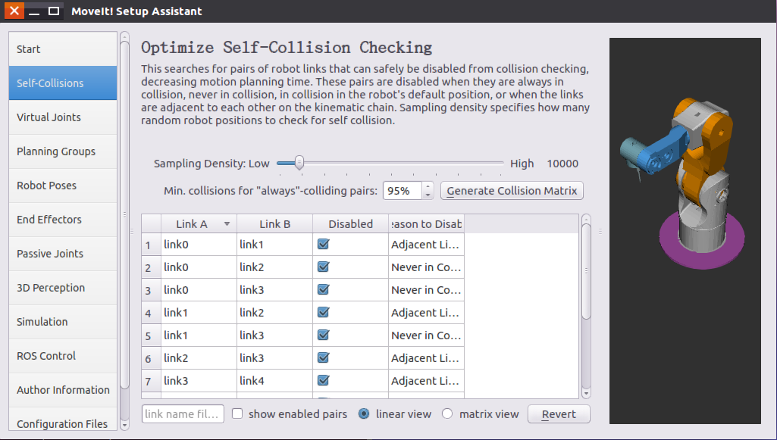This screenshot has width=777, height=440.
Task: Click the Adjacent Li... reason in row 1
Action: [x=426, y=244]
